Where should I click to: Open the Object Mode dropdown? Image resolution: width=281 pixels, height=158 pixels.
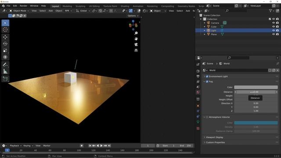pos(19,11)
